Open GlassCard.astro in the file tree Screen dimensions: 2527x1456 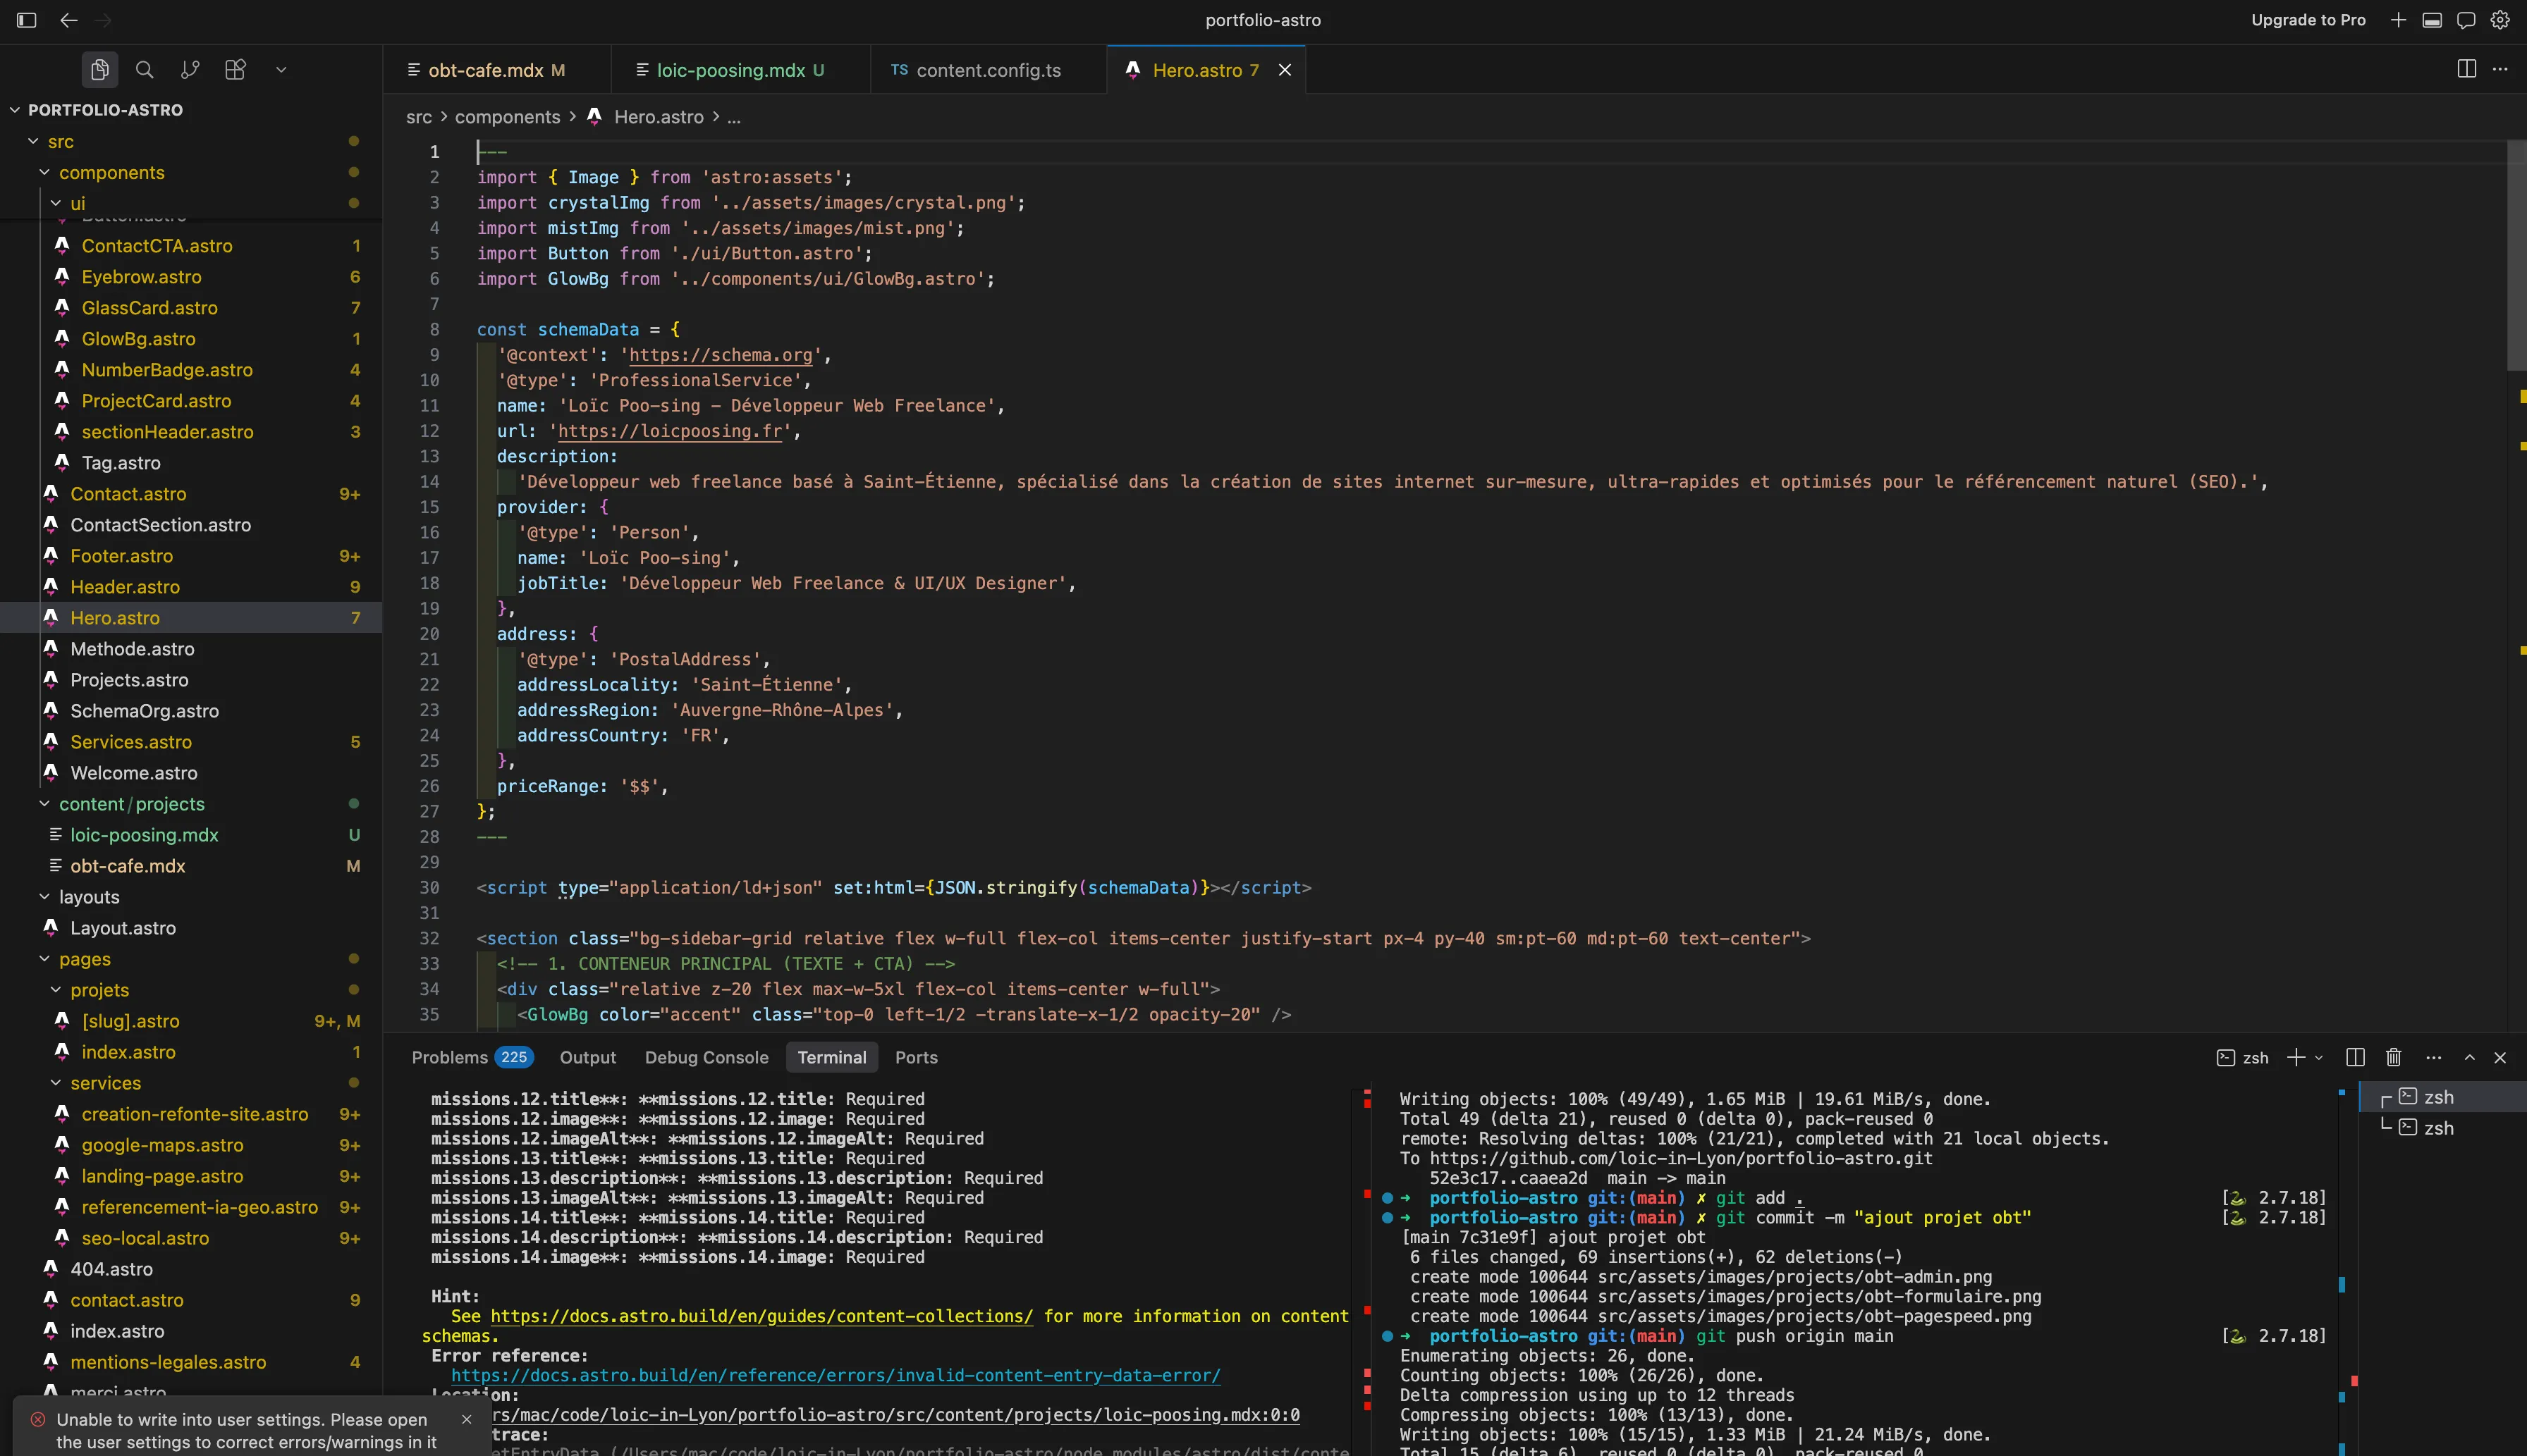pos(150,308)
